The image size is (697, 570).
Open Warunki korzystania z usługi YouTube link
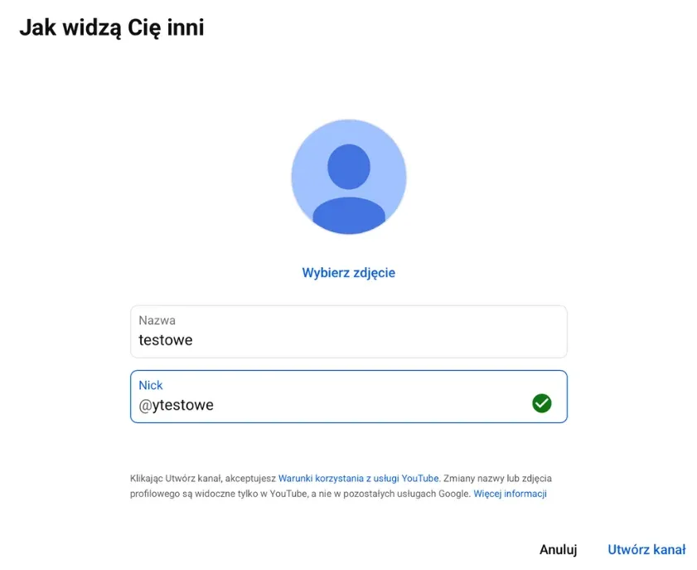click(x=358, y=479)
